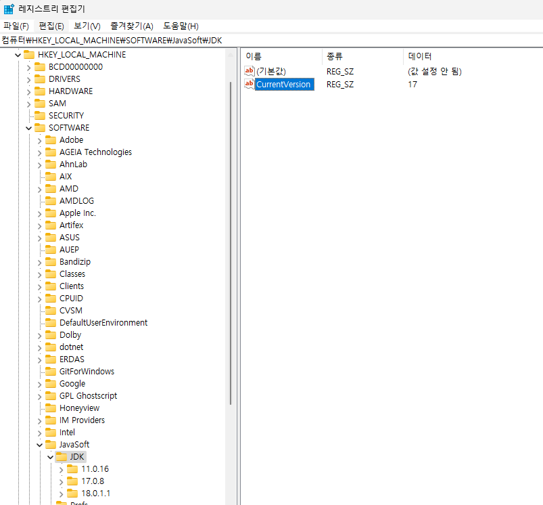Select the CurrentVersion value name
The width and height of the screenshot is (543, 505).
click(285, 84)
